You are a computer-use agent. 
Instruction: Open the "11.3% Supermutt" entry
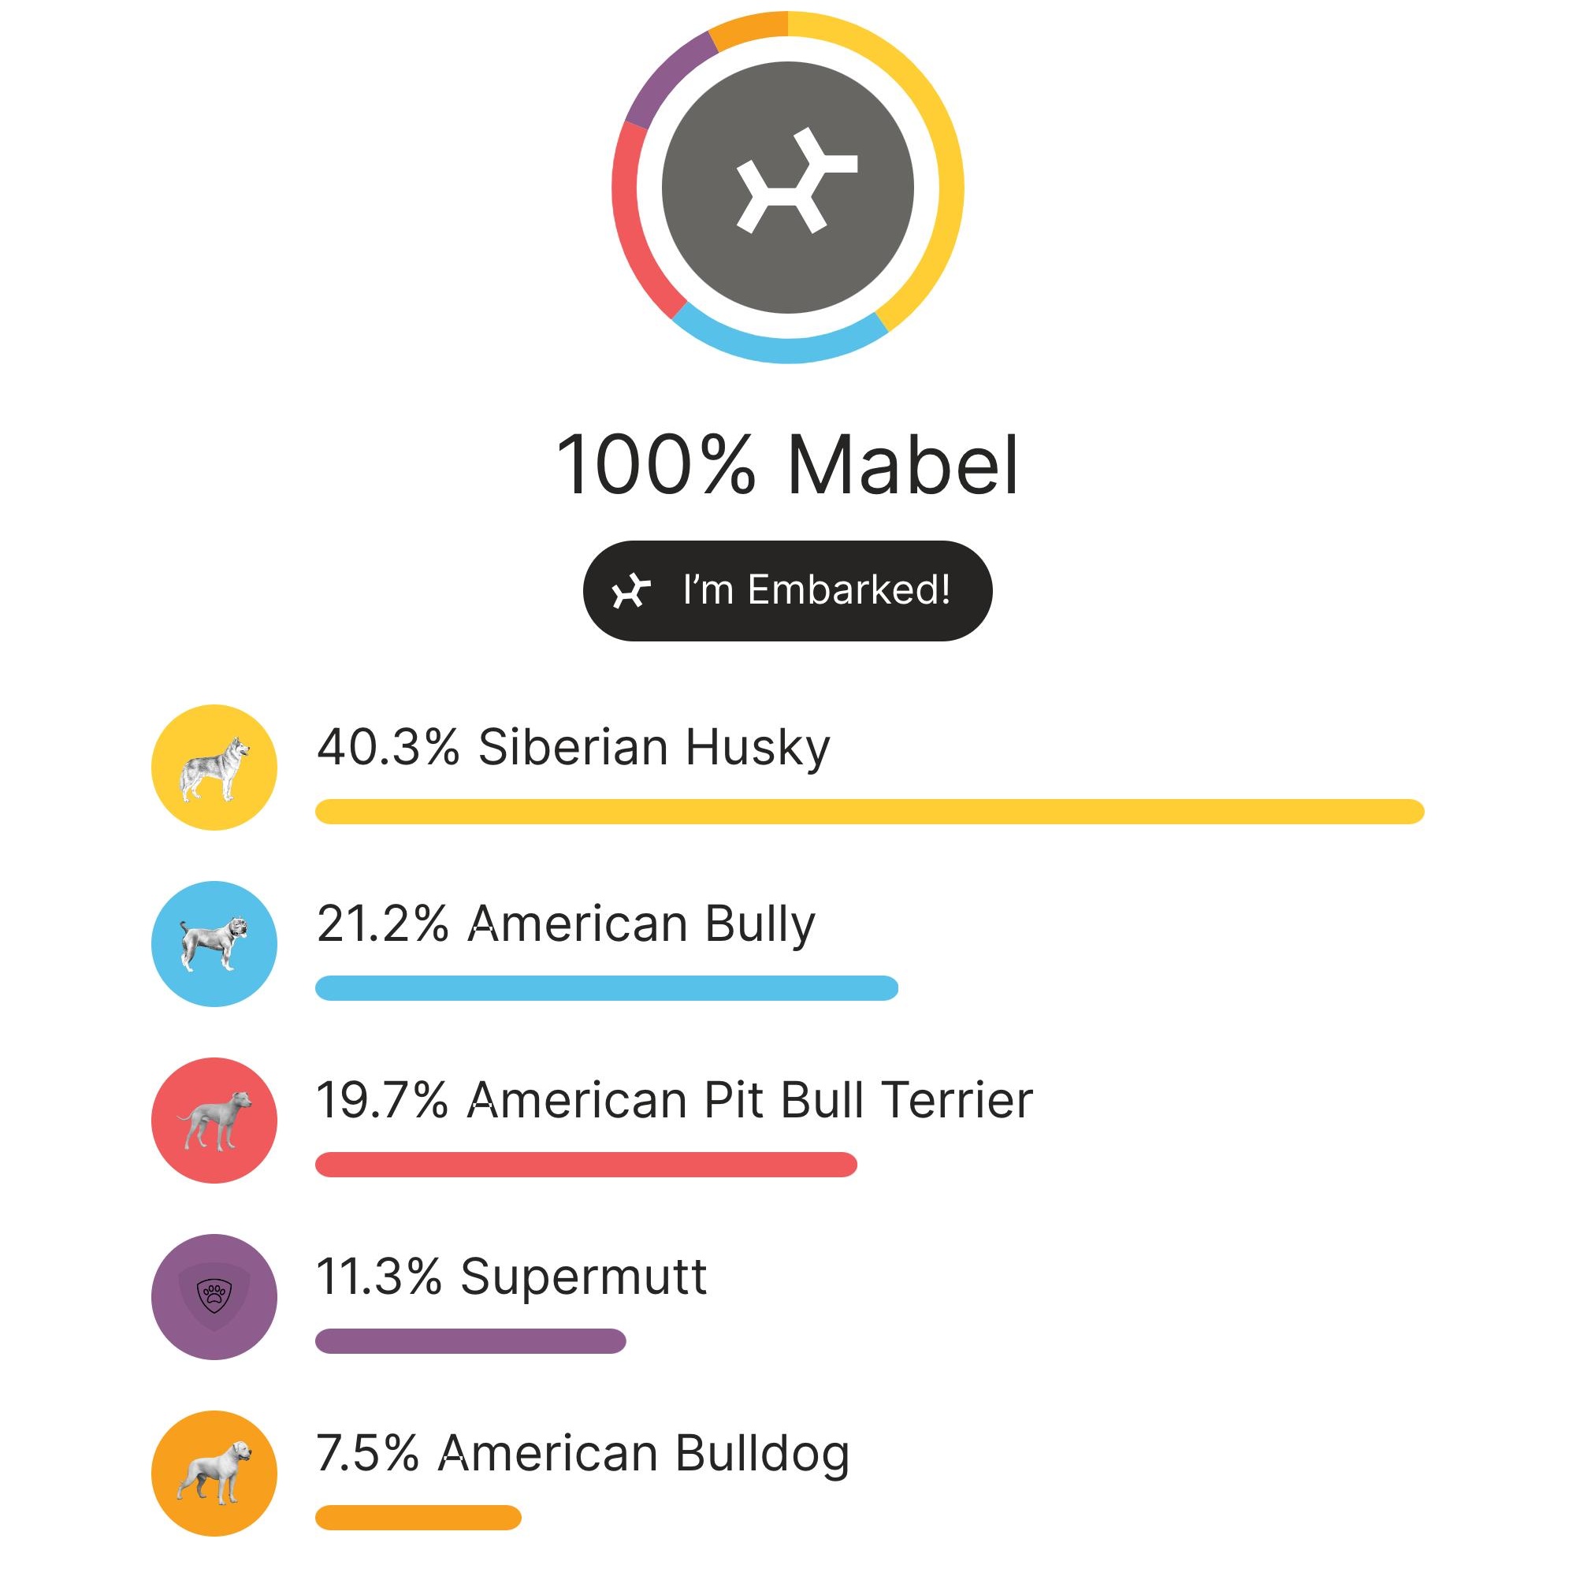511,1276
